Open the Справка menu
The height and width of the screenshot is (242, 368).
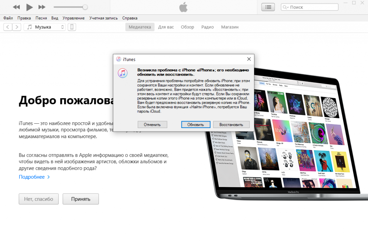(130, 18)
